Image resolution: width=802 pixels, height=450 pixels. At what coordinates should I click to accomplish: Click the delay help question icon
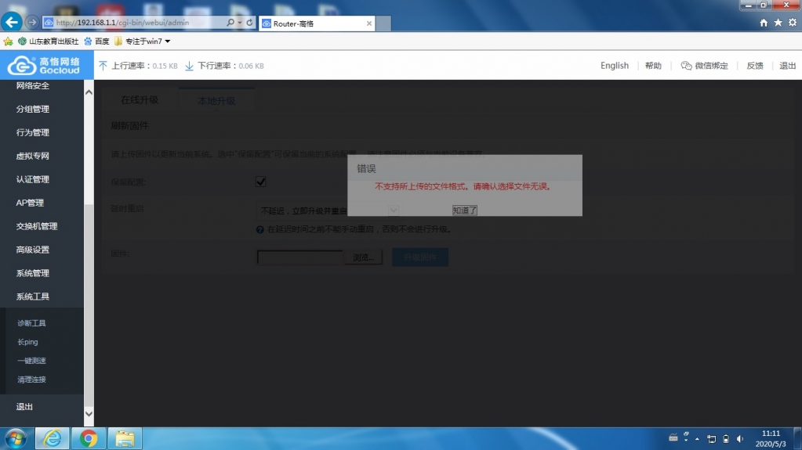pos(259,230)
